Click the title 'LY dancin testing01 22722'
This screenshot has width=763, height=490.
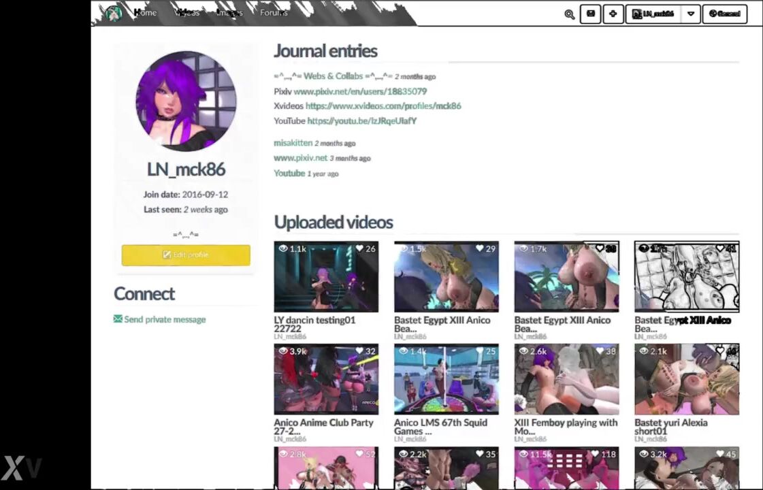[315, 324]
